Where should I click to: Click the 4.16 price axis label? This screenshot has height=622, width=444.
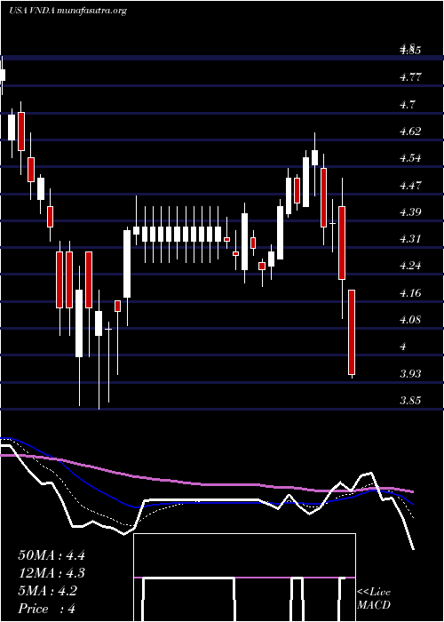point(410,292)
